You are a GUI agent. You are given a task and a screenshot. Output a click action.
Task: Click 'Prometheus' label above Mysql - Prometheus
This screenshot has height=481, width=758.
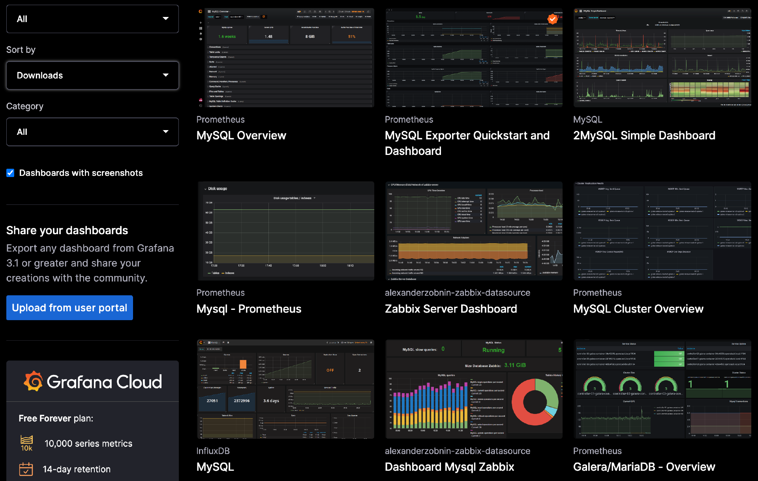(220, 293)
